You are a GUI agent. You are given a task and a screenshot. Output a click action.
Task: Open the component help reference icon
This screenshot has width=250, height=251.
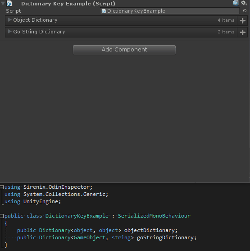pos(236,3)
